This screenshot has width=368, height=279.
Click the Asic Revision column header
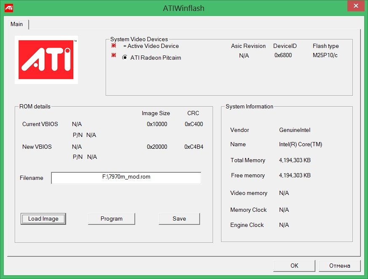tap(248, 46)
